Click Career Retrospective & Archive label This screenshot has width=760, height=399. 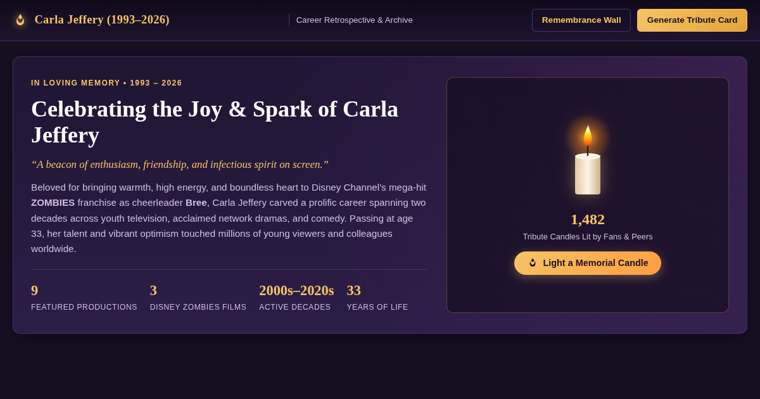(x=355, y=20)
